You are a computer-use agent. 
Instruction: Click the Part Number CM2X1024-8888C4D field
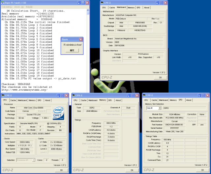pyautogui.click(x=174, y=125)
